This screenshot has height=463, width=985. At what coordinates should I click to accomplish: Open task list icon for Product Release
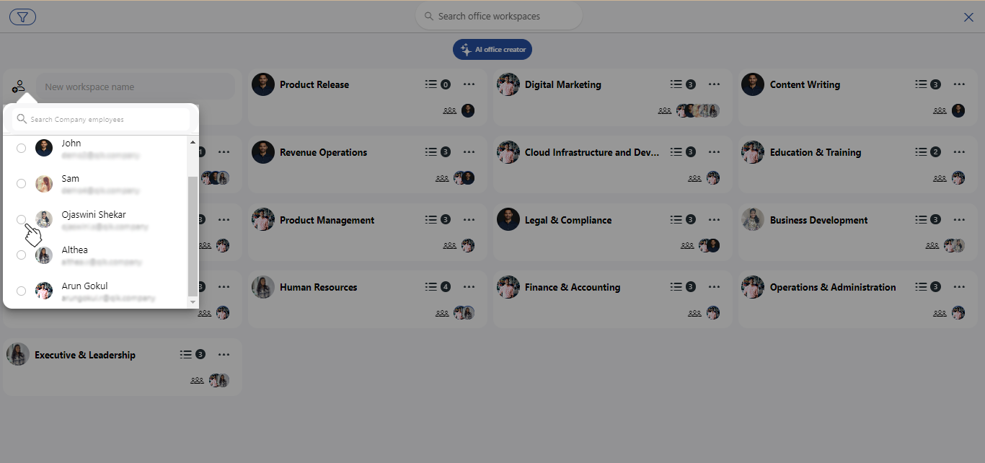(x=431, y=84)
